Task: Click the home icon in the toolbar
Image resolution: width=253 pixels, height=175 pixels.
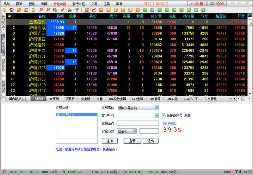Action: (11, 10)
